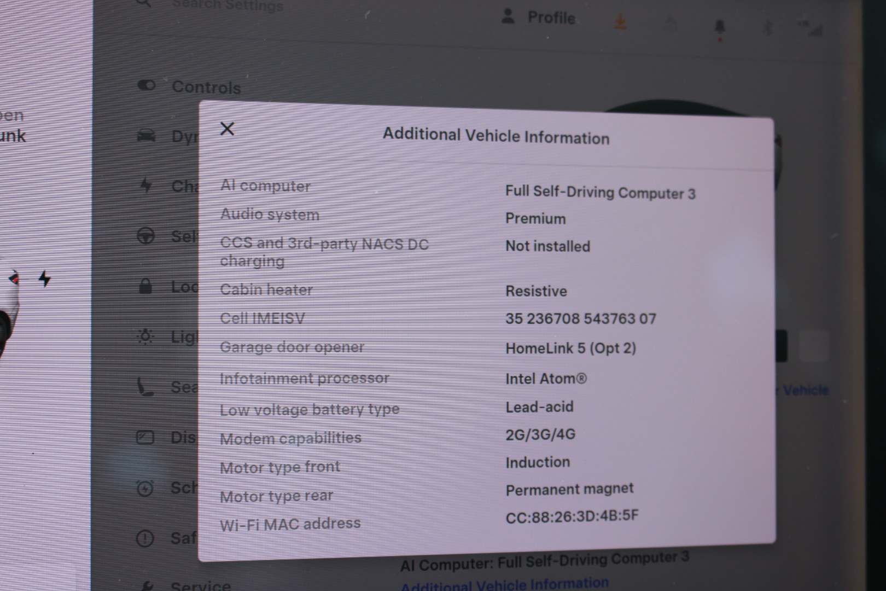Tap the 'Wi-Fi MAC address' row label
Image resolution: width=886 pixels, height=591 pixels.
pos(290,524)
